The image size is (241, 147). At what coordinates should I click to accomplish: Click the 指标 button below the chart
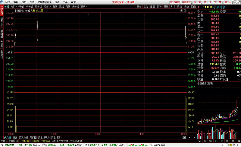point(184,138)
